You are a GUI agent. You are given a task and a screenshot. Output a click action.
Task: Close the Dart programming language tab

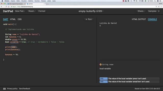[x=25, y=4]
